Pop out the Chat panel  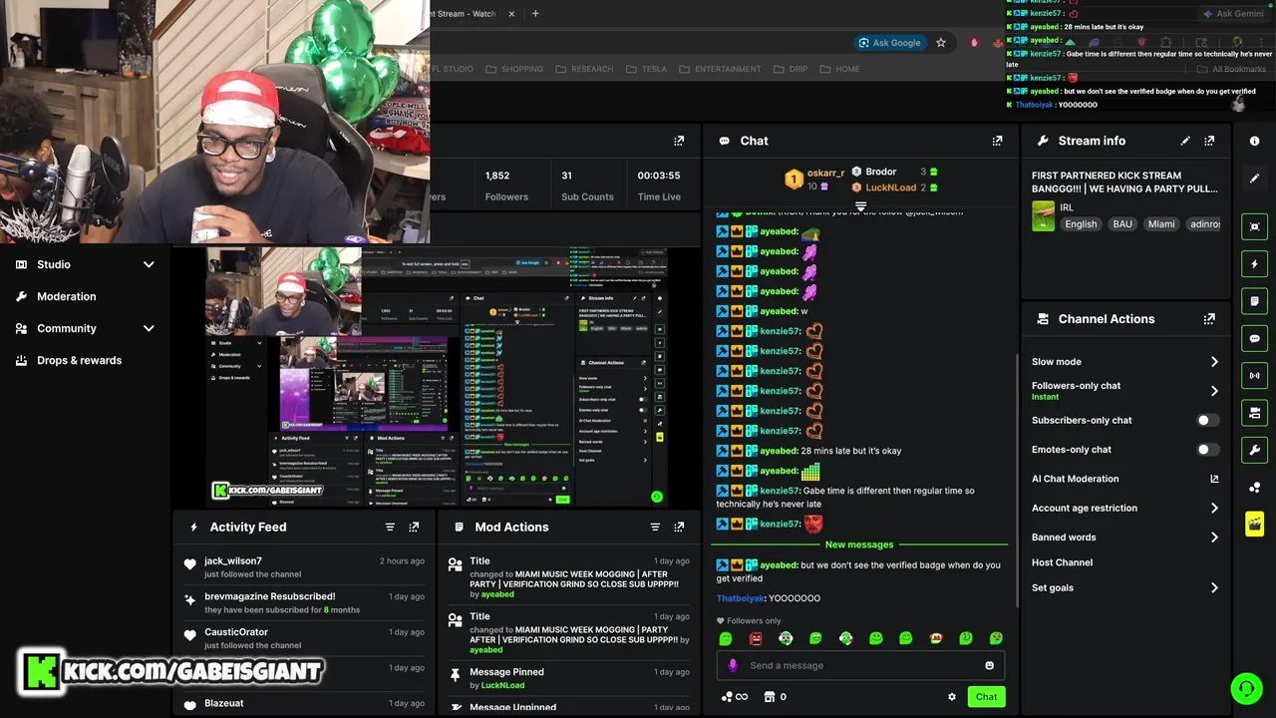[997, 141]
